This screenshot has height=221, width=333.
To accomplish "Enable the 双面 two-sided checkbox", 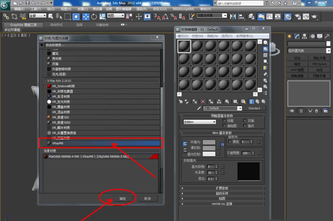I will point(245,121).
